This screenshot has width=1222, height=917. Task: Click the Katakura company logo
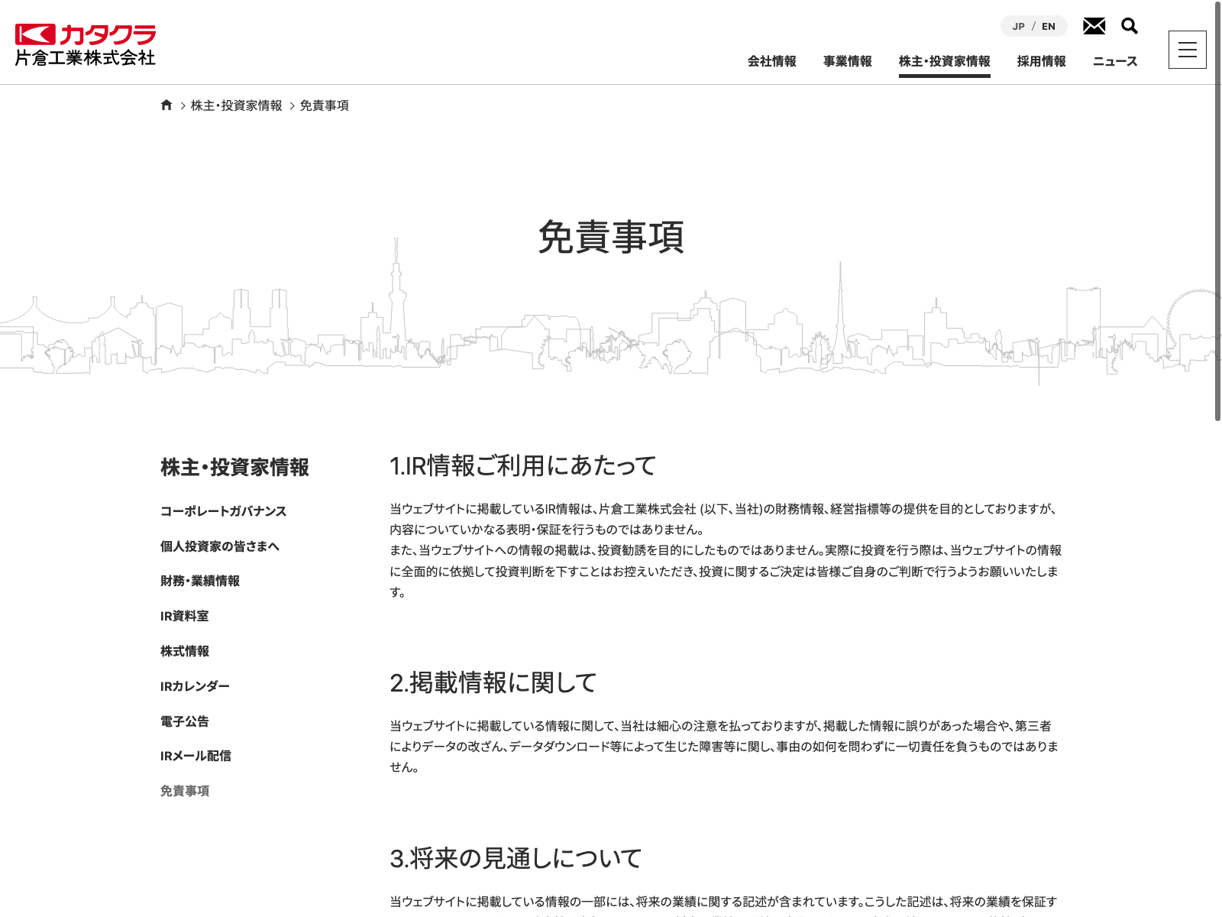85,45
